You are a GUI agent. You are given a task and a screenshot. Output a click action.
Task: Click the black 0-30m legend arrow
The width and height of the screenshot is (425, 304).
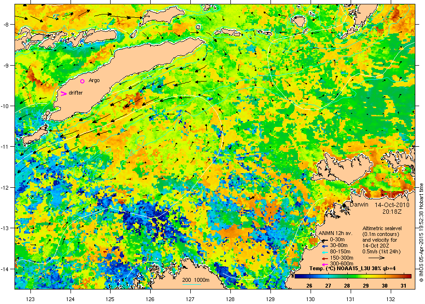click(325, 240)
